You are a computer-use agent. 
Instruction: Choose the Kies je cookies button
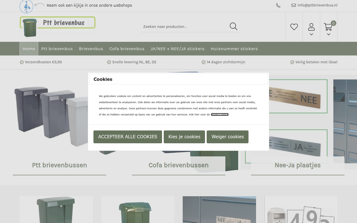[184, 137]
